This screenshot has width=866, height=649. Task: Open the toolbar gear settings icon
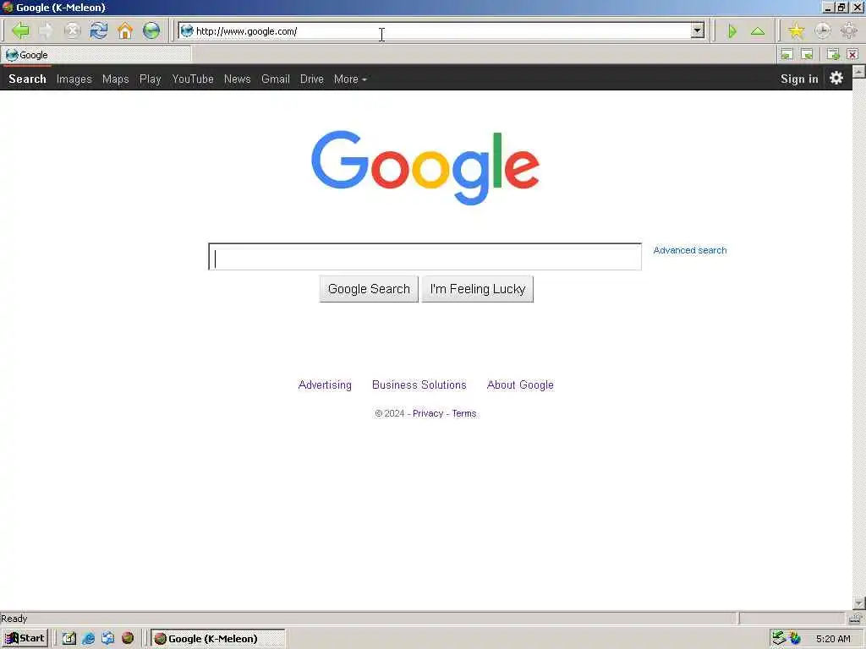849,30
